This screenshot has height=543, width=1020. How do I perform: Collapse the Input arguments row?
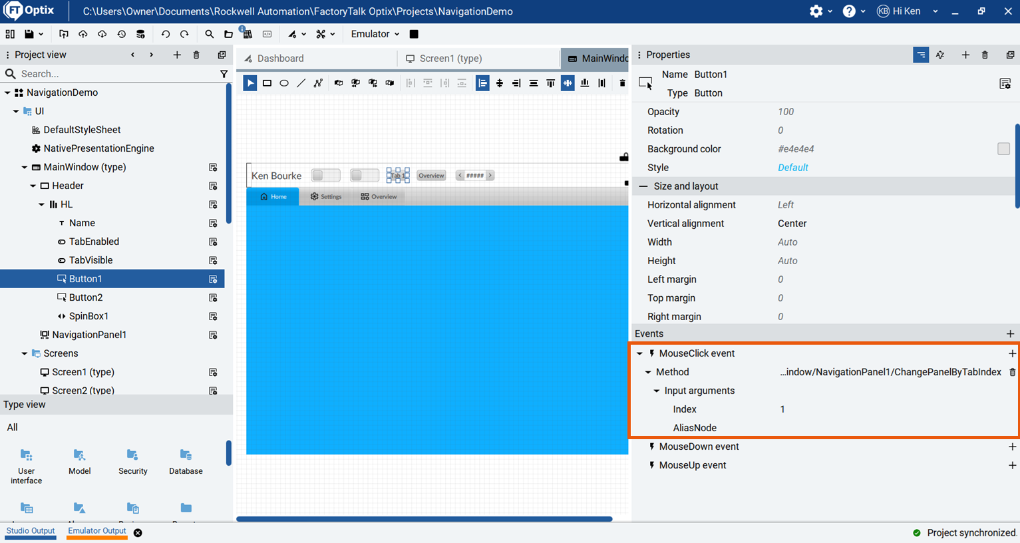point(657,391)
